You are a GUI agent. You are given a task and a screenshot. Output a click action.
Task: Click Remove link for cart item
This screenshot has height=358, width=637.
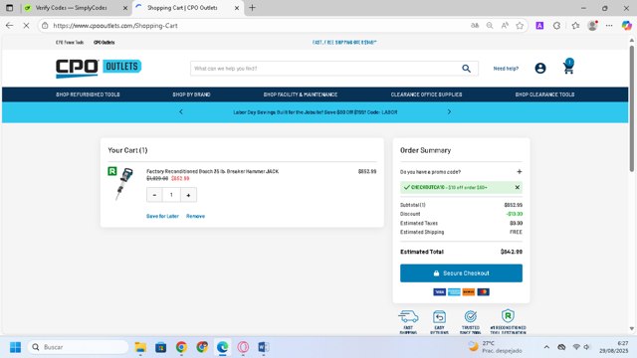tap(195, 217)
